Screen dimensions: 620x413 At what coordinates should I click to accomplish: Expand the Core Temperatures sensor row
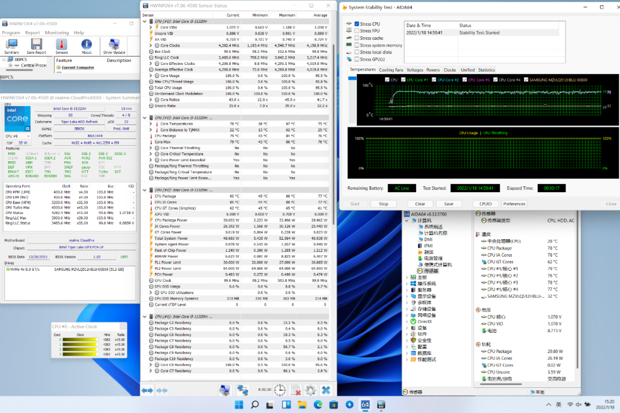pyautogui.click(x=150, y=124)
